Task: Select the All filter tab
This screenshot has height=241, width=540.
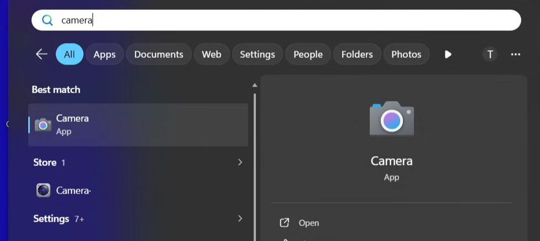Action: pyautogui.click(x=70, y=54)
